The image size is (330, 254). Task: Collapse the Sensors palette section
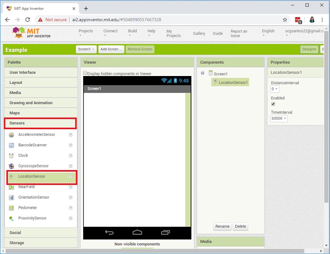click(x=40, y=123)
